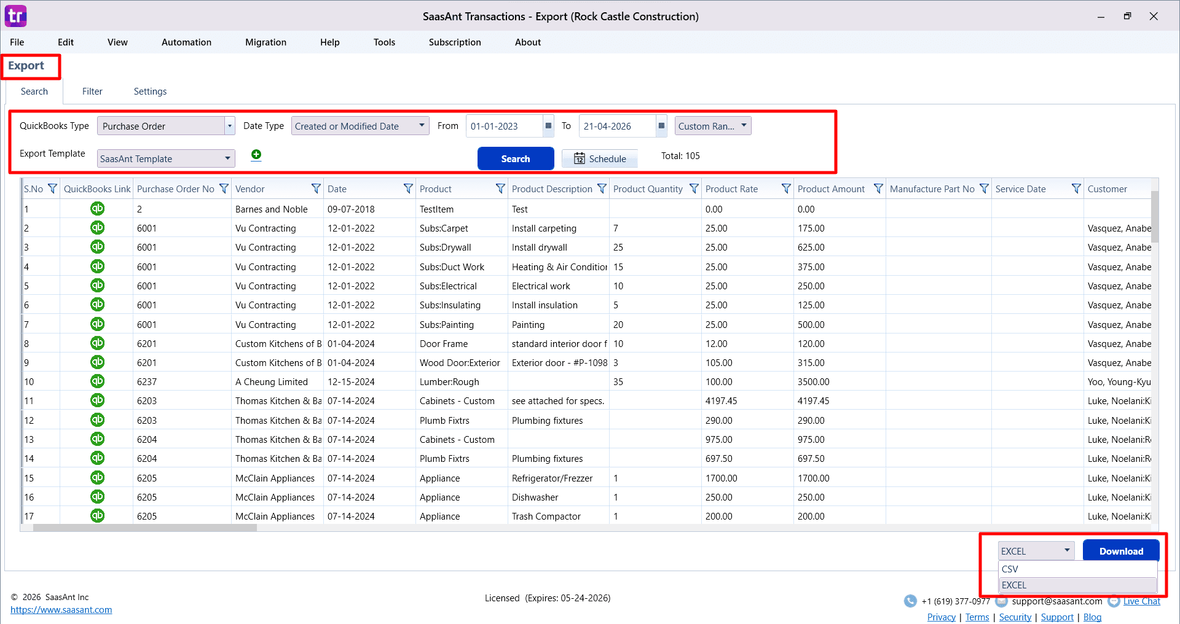This screenshot has height=624, width=1180.
Task: Select the Barnes and Noble vendor cell
Action: click(x=277, y=209)
